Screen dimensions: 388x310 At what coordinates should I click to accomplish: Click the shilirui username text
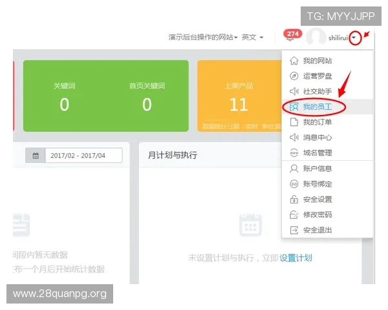pyautogui.click(x=338, y=37)
